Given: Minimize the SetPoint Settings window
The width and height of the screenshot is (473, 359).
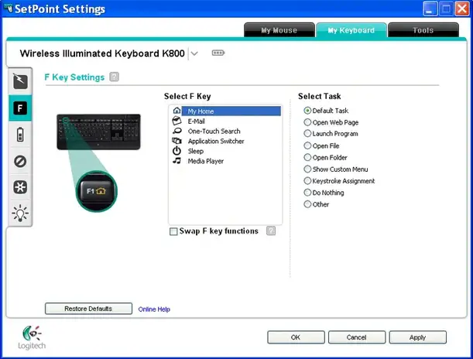Looking at the screenshot, I should 430,9.
